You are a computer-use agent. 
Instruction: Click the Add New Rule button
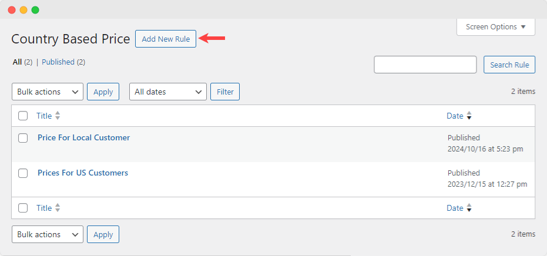165,39
